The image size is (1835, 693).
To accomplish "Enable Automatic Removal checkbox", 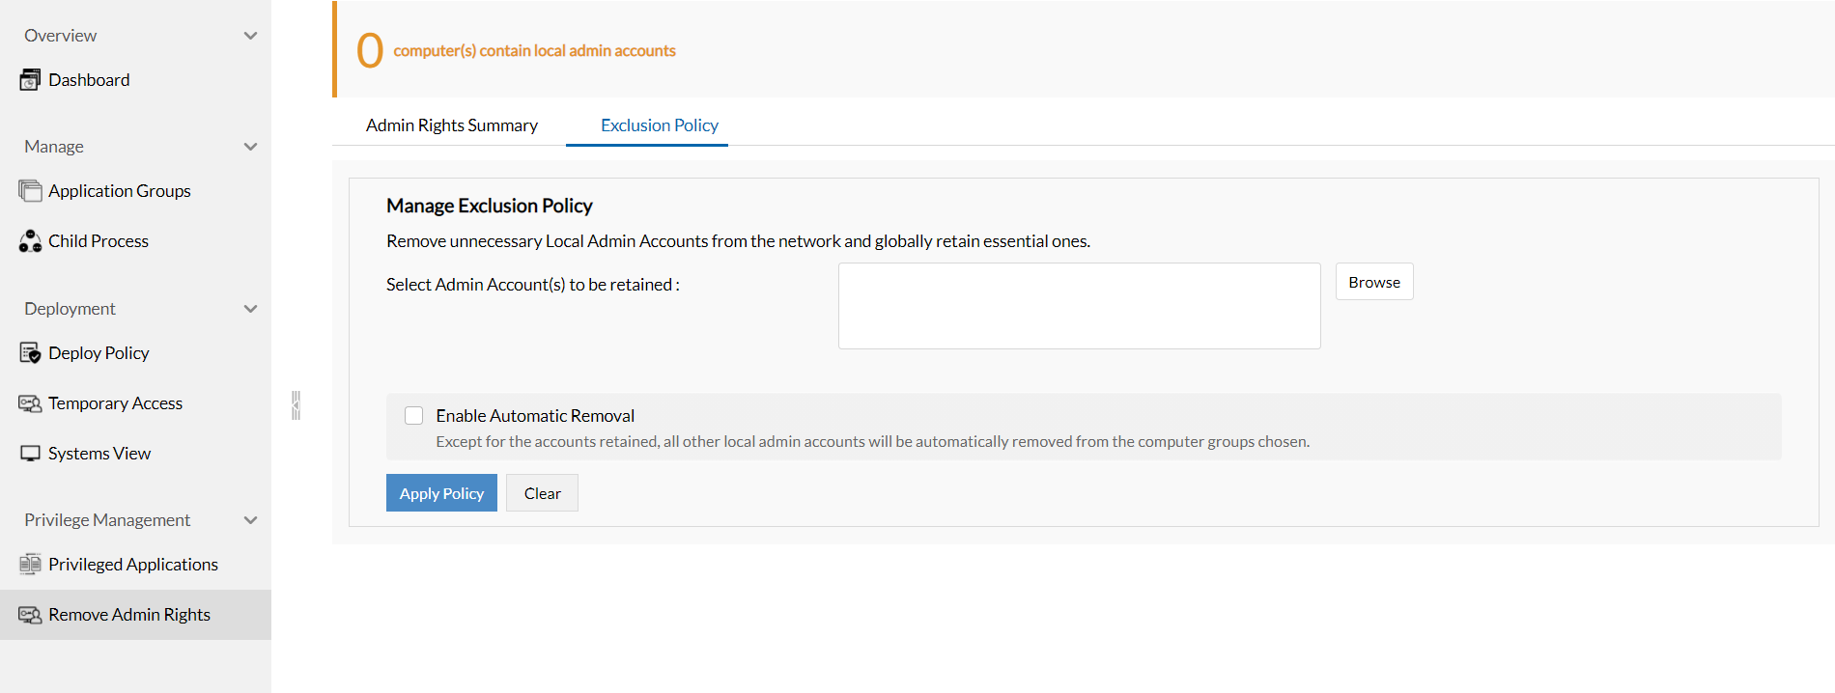I will tap(414, 416).
